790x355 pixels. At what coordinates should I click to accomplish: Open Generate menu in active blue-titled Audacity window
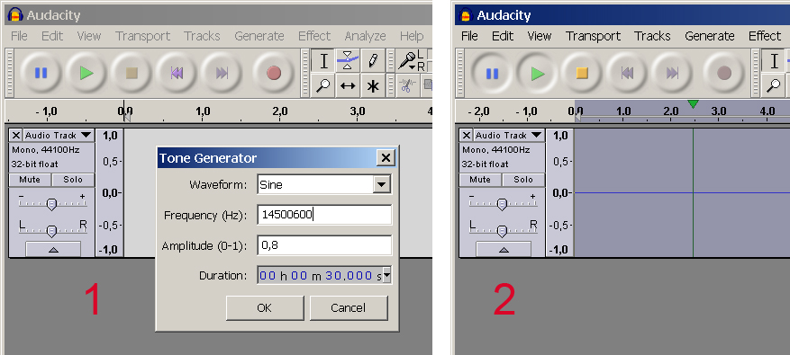pyautogui.click(x=710, y=36)
